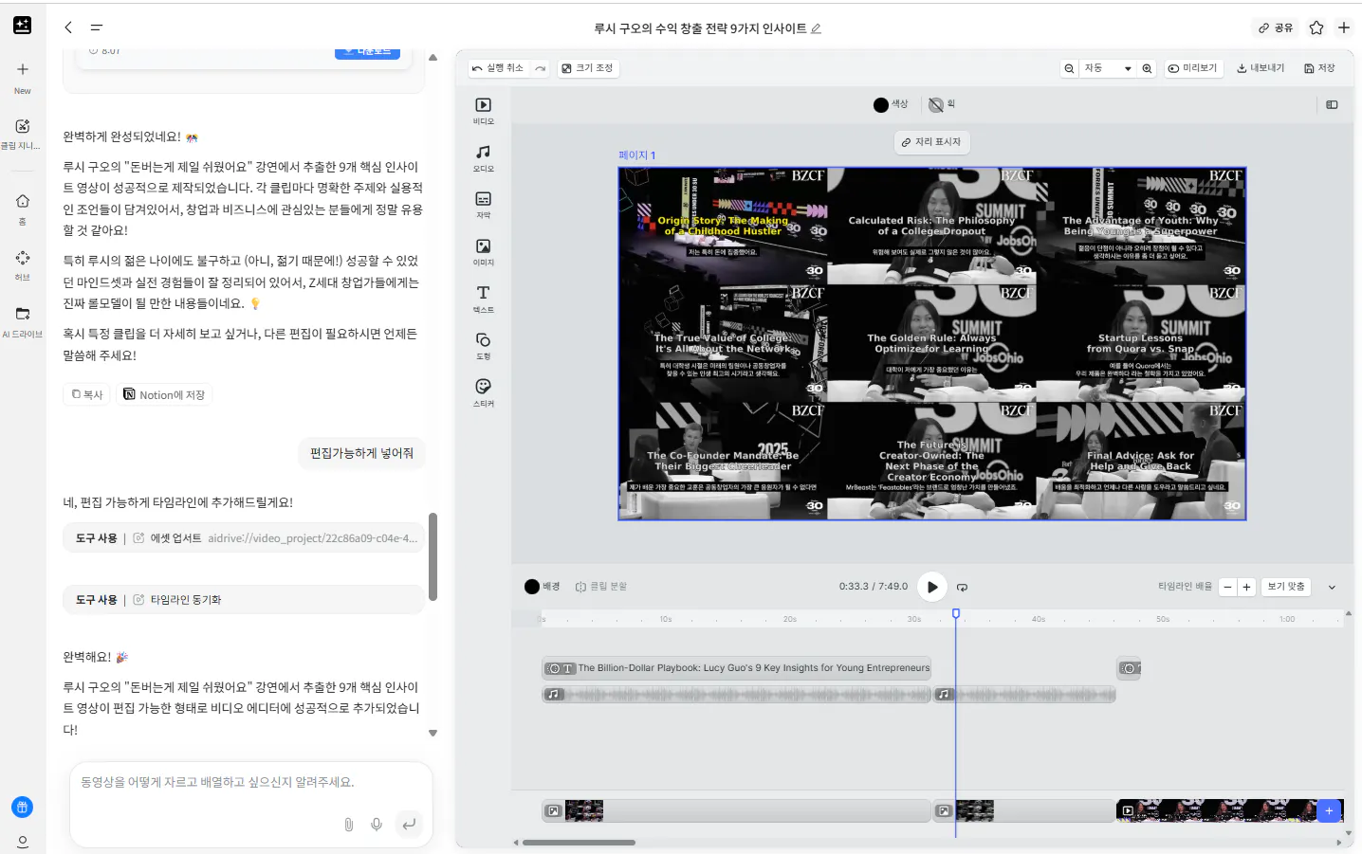Click 복사 (Copy) under the message
This screenshot has height=854, width=1362.
click(87, 394)
